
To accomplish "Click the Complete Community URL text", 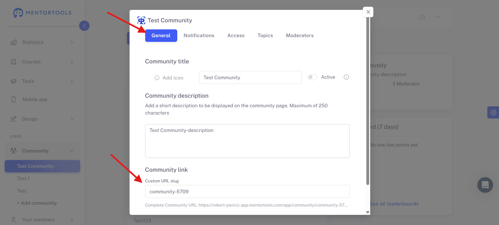I will (x=246, y=205).
